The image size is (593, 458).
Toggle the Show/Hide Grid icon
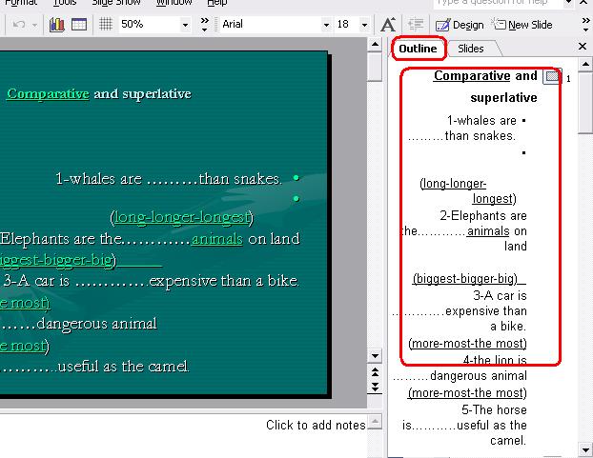tap(106, 24)
